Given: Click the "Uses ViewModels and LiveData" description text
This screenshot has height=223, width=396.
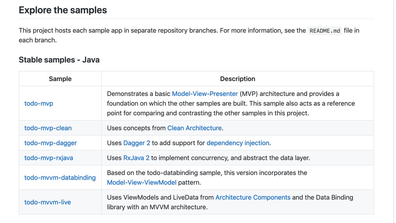Looking at the screenshot, I should [160, 197].
